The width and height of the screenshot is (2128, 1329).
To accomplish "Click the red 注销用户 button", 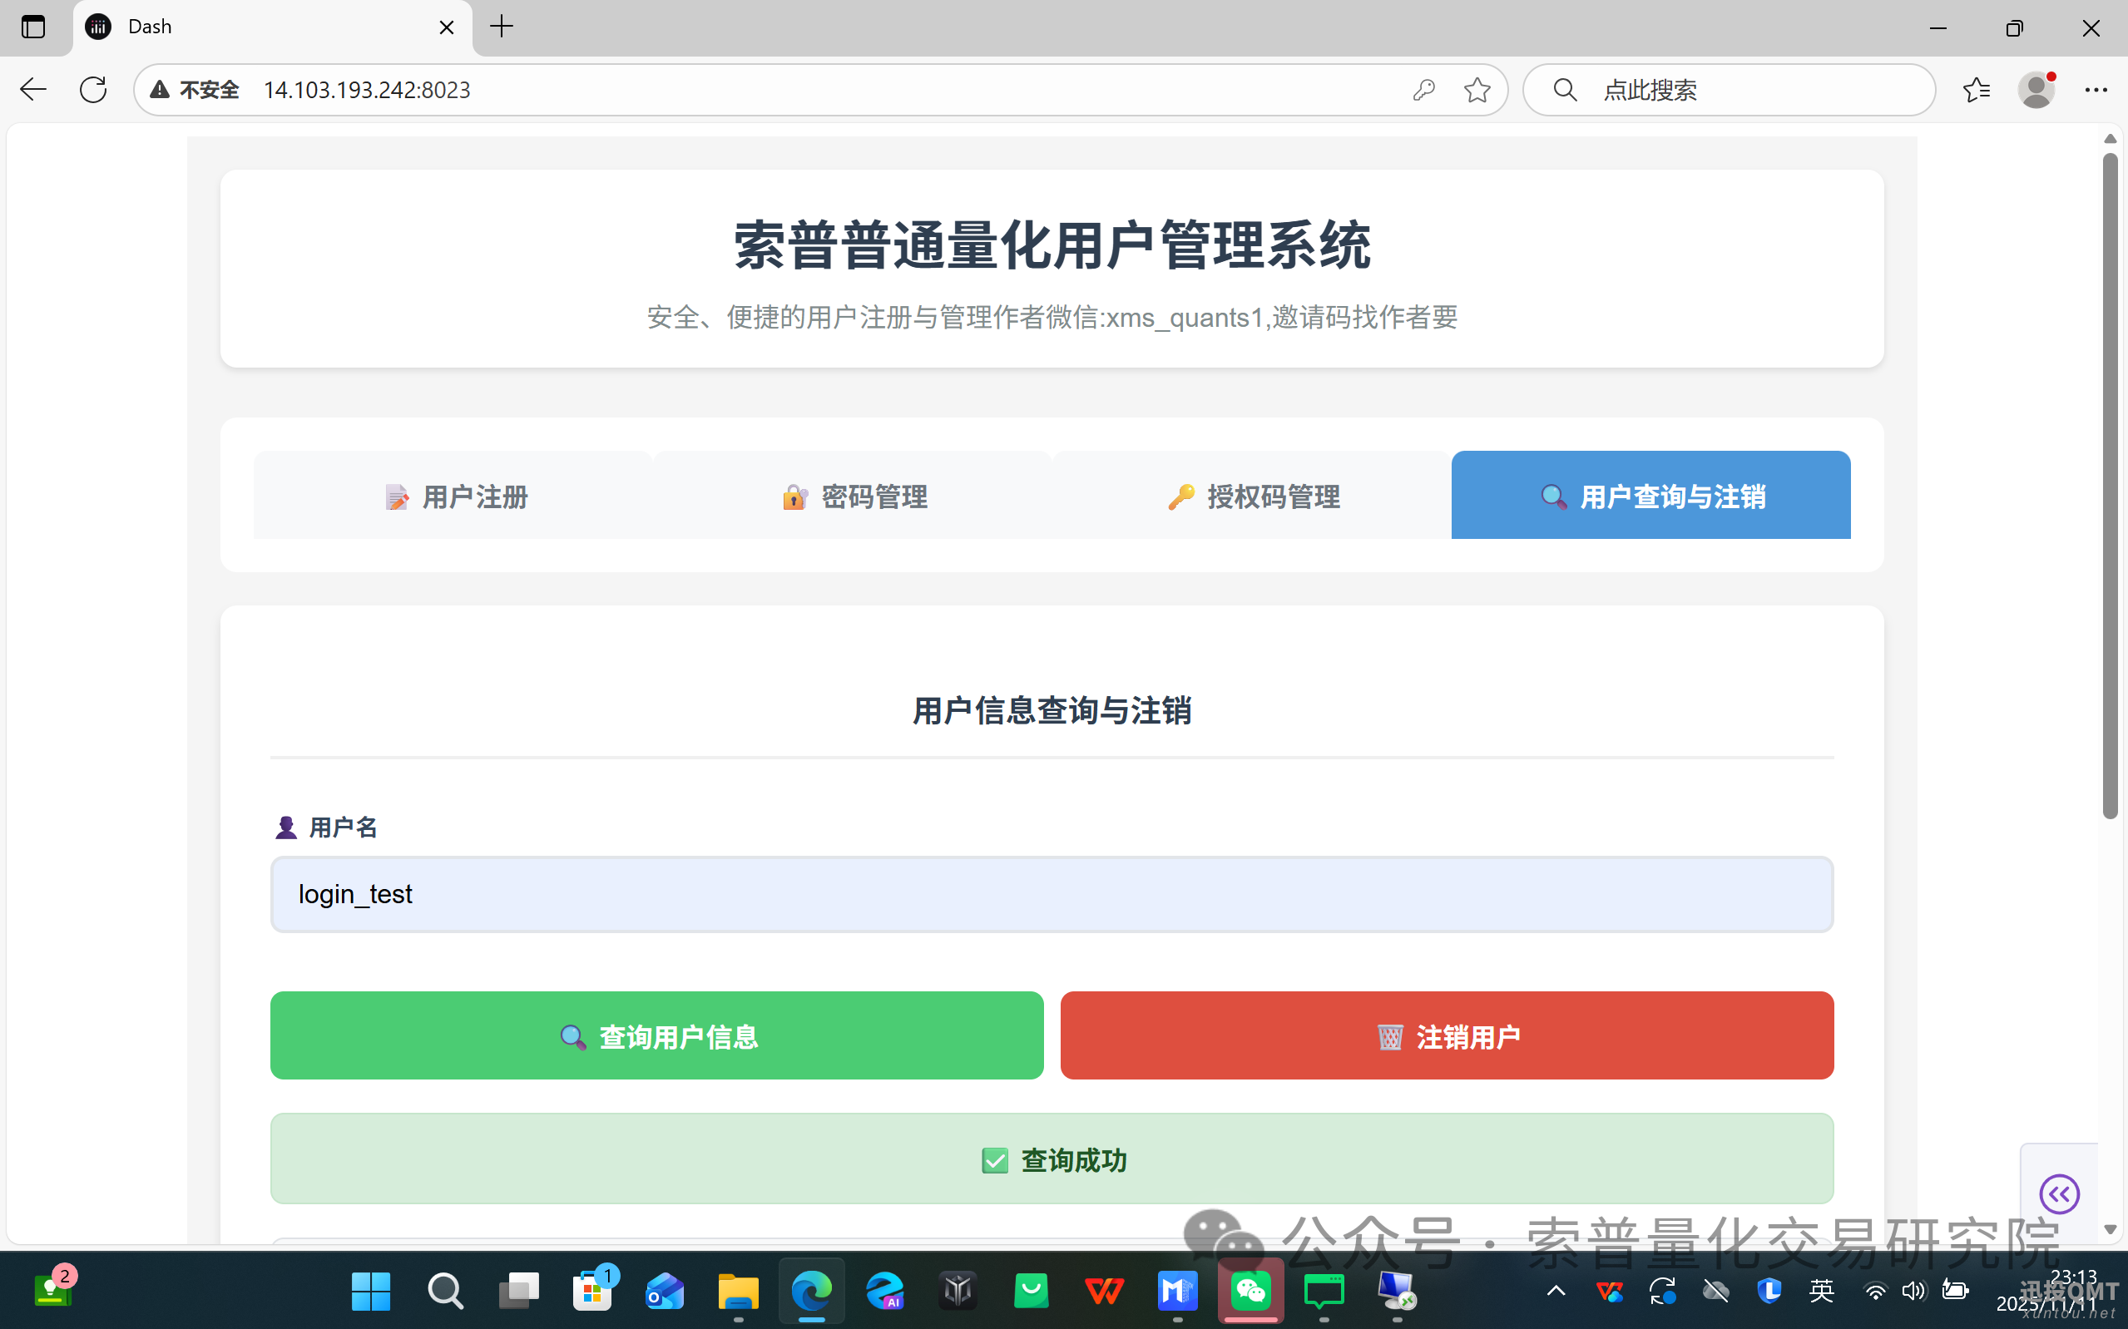I will pyautogui.click(x=1447, y=1035).
